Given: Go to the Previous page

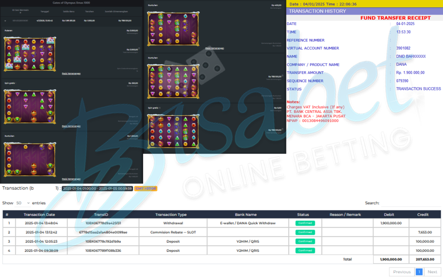Looking at the screenshot, I should [402, 272].
